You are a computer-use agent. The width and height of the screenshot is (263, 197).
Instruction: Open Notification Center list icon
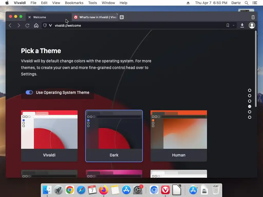click(x=255, y=3)
